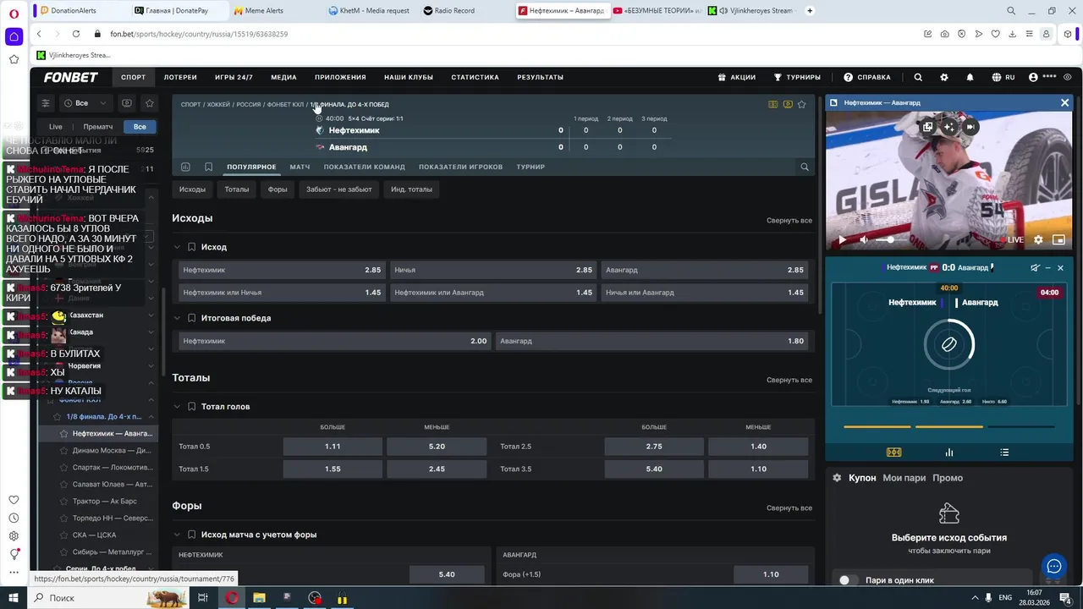Collapse the Исход market group
The width and height of the screenshot is (1083, 609).
[x=178, y=247]
